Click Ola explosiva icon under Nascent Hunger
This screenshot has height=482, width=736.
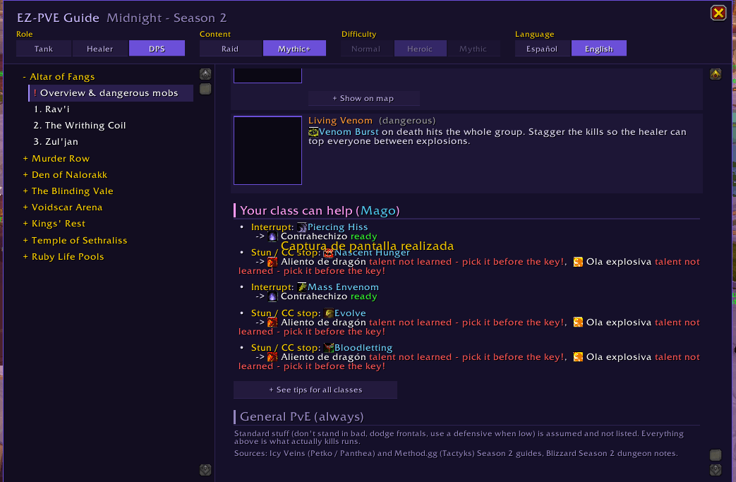579,262
